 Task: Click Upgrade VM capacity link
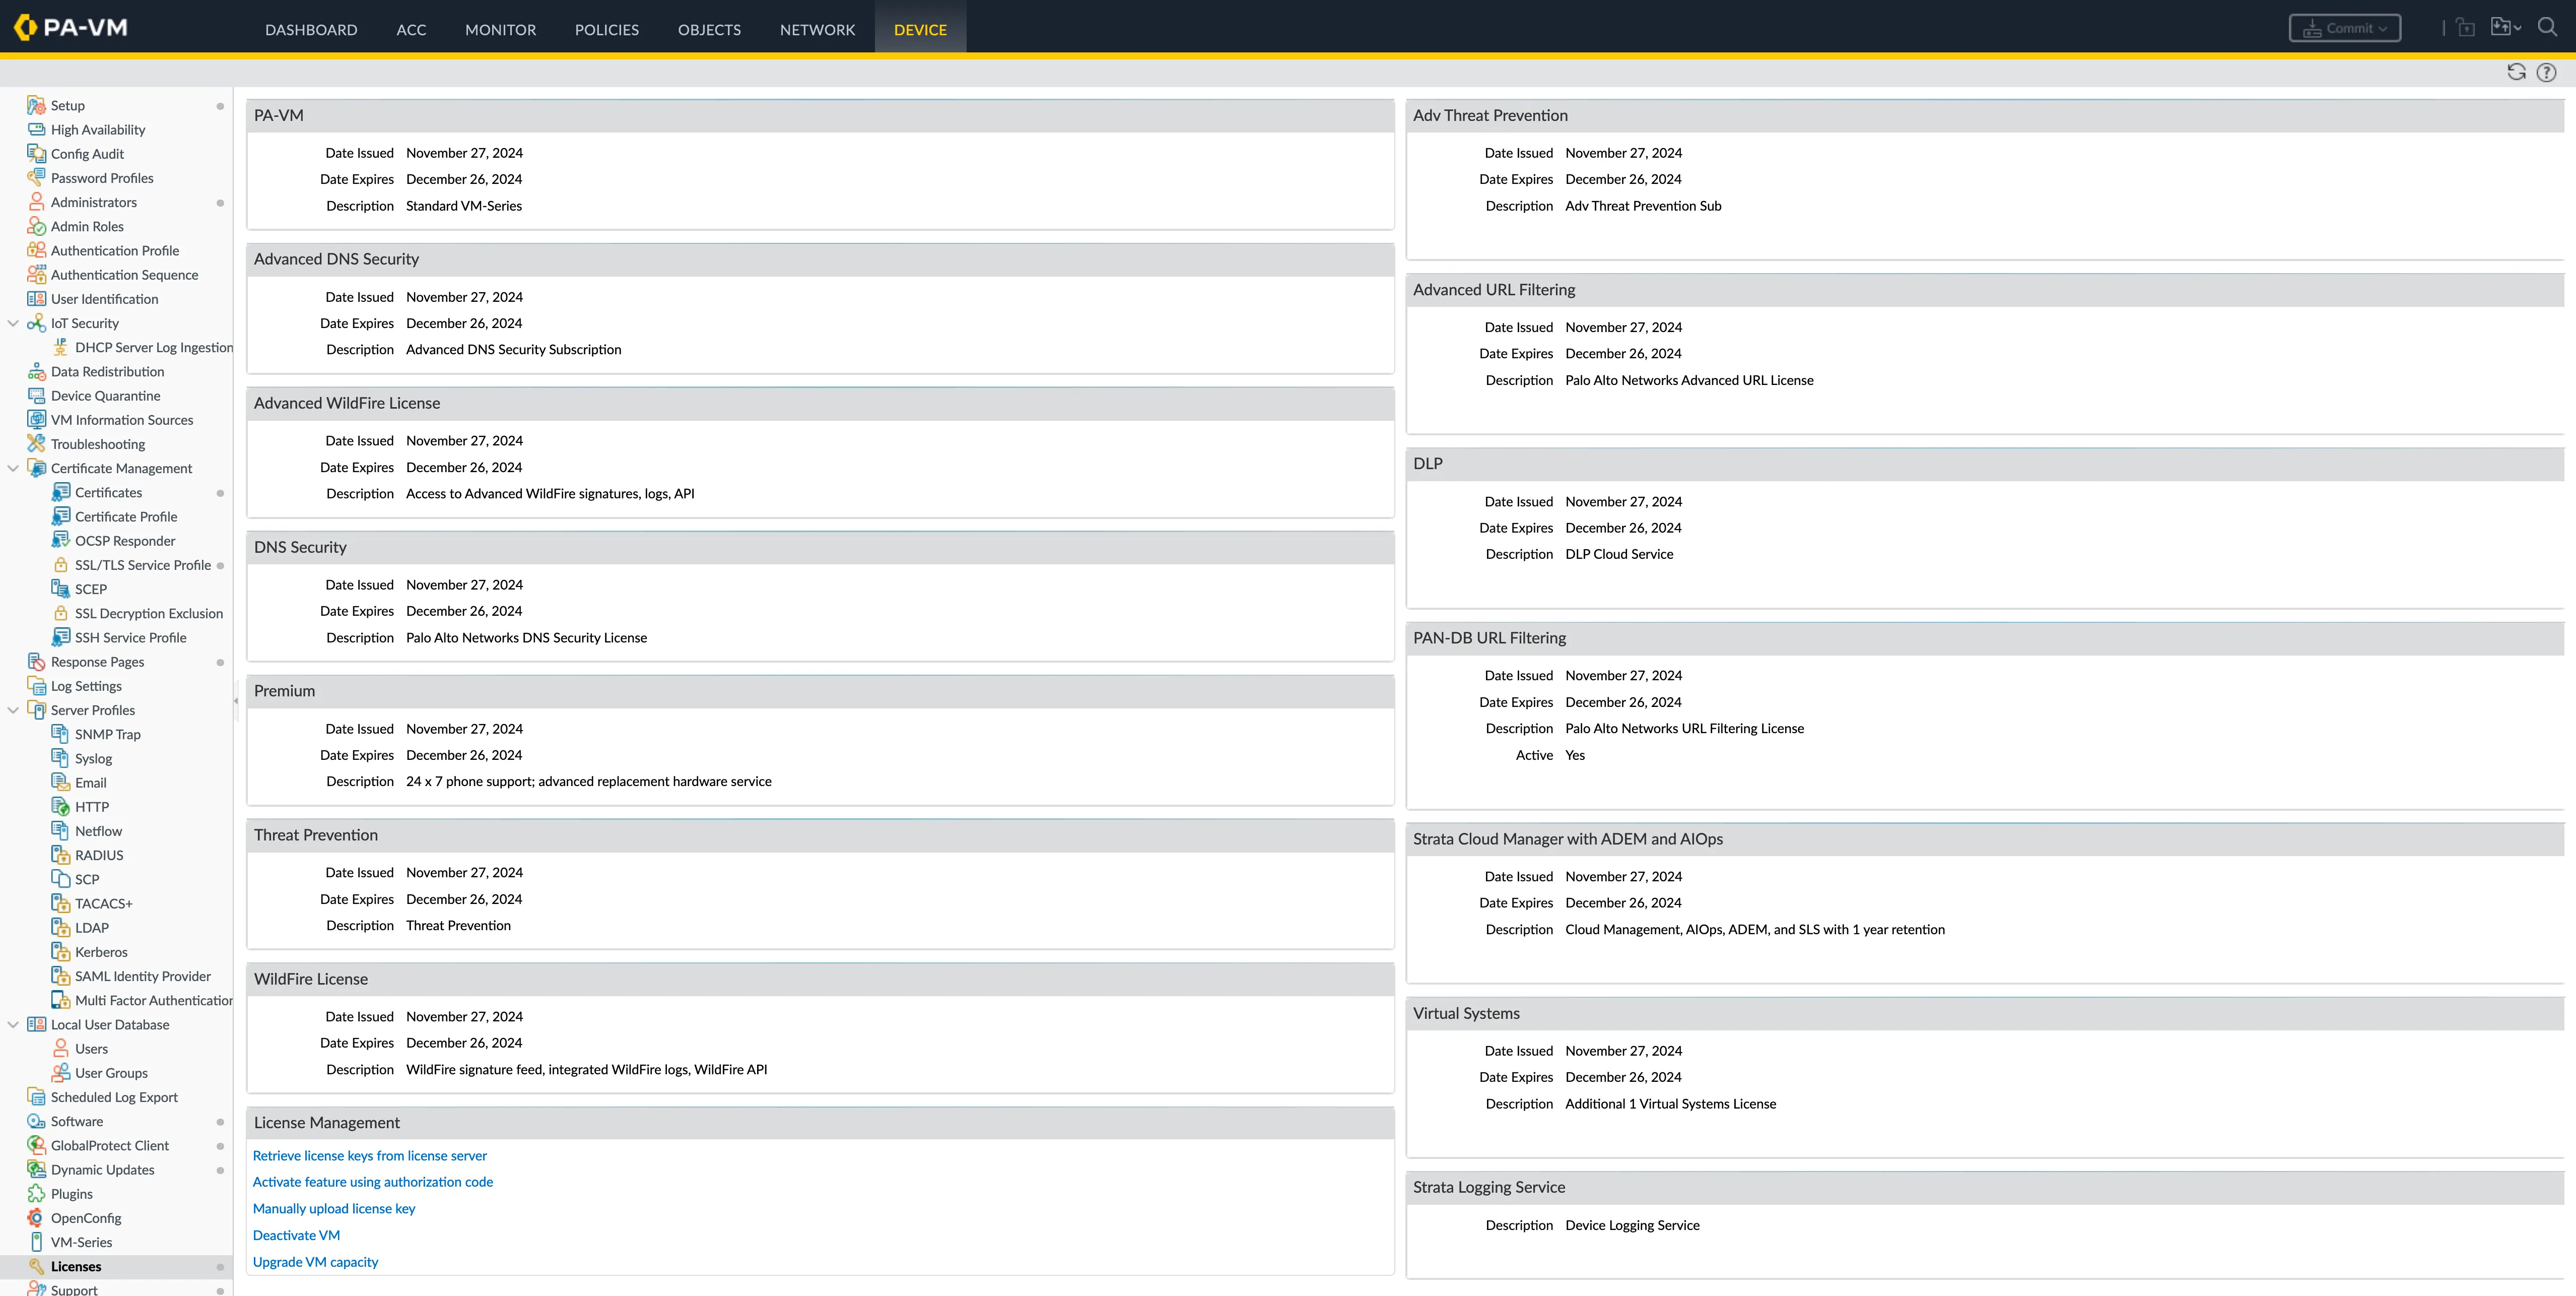pyautogui.click(x=315, y=1262)
